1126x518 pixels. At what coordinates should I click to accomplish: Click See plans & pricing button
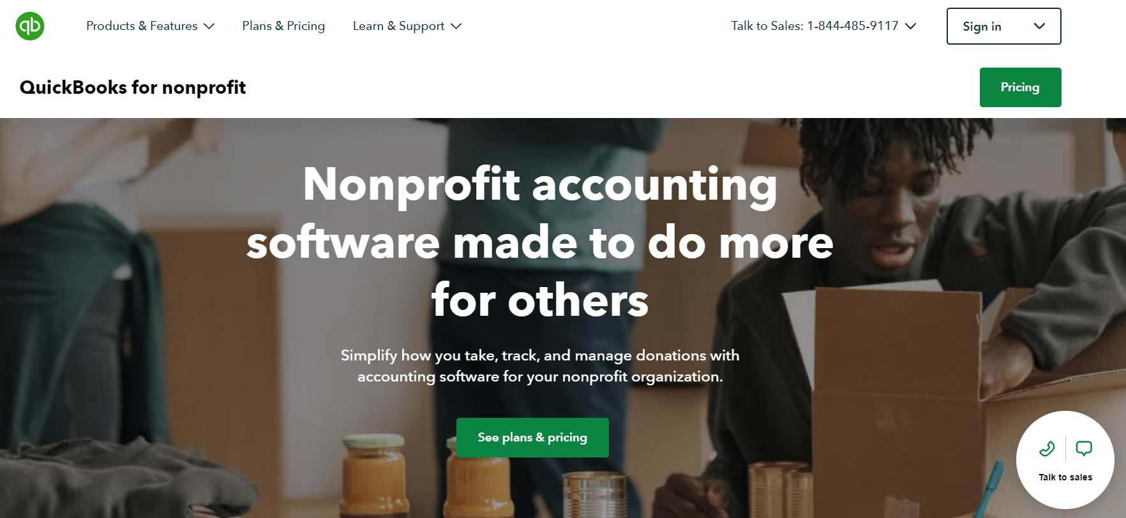click(532, 438)
